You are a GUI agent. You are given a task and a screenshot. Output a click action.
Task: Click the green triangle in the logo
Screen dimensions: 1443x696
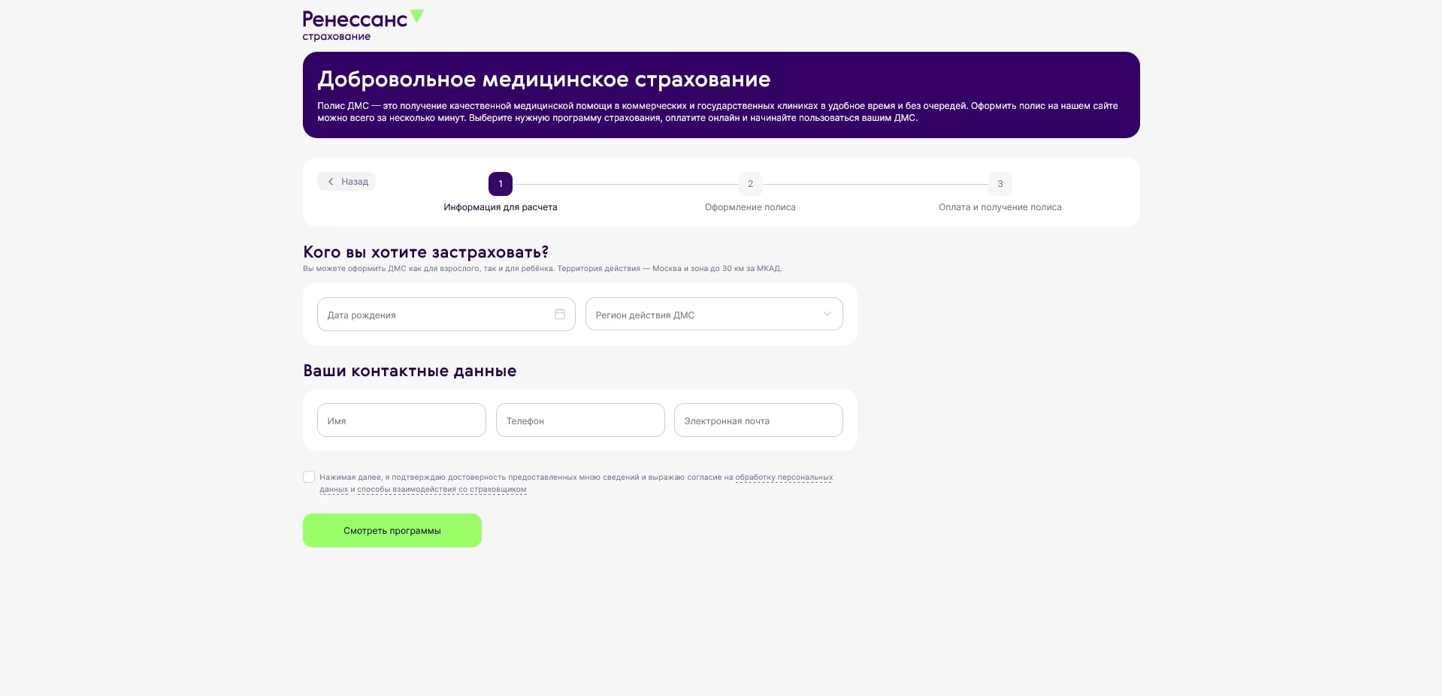click(x=418, y=15)
